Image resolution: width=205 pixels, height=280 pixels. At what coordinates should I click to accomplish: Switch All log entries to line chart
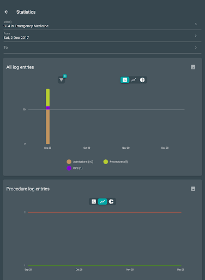click(x=134, y=80)
